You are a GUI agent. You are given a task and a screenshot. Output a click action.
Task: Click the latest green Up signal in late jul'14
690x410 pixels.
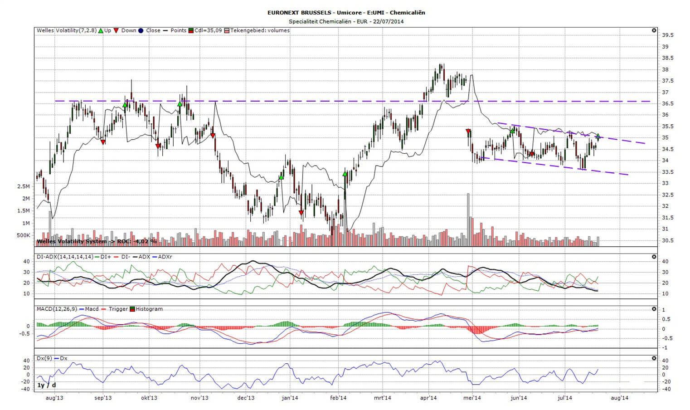point(598,136)
